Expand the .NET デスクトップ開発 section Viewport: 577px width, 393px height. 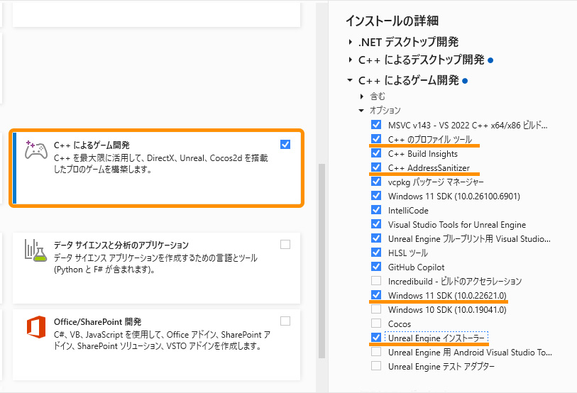click(x=351, y=42)
